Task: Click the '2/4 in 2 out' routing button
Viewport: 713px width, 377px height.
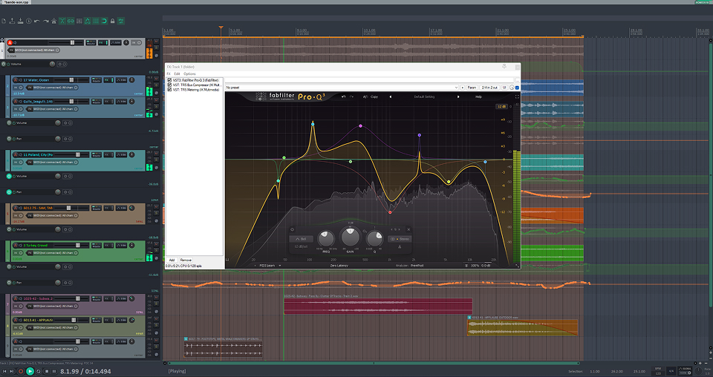Action: pos(489,88)
